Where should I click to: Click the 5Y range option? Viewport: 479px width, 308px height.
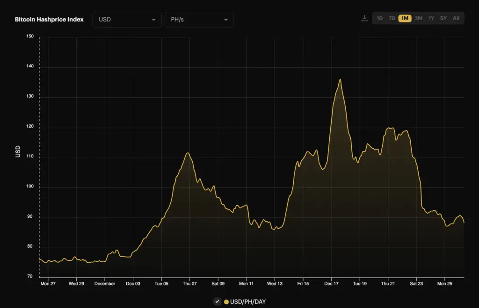[443, 18]
